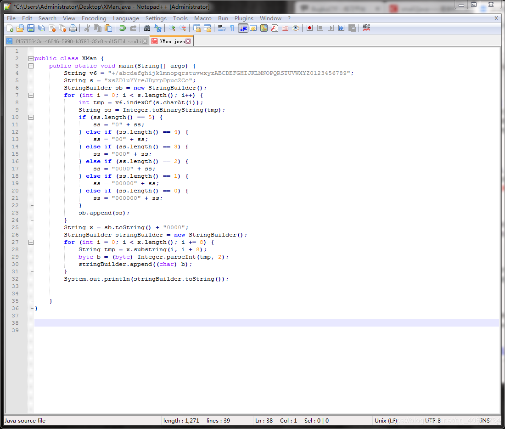Image resolution: width=505 pixels, height=429 pixels.
Task: Click line number 32 in the margin
Action: pos(15,279)
